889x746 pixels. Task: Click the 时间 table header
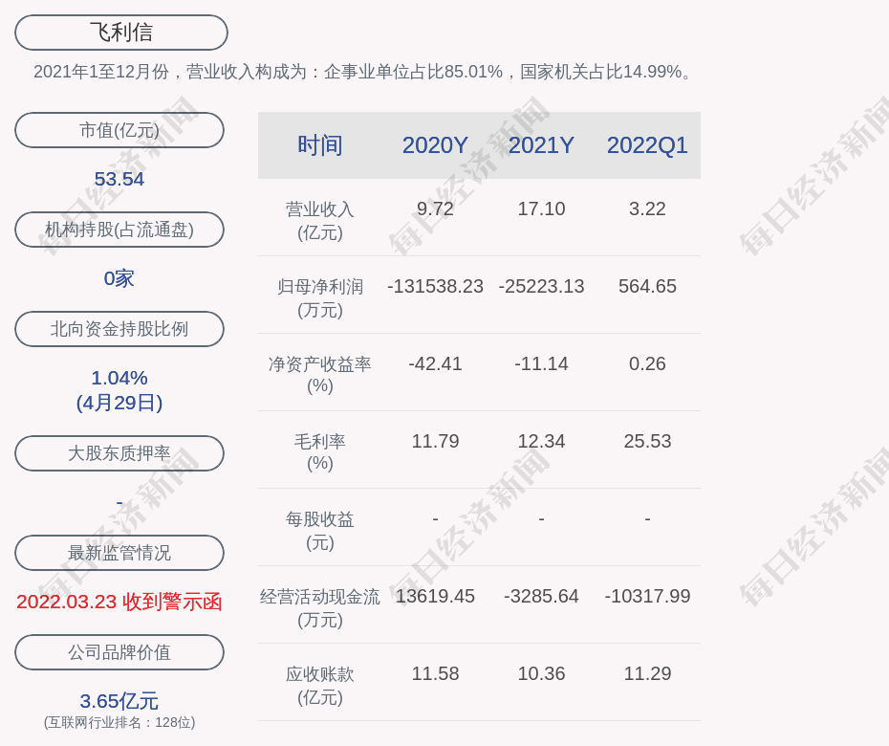tap(320, 145)
